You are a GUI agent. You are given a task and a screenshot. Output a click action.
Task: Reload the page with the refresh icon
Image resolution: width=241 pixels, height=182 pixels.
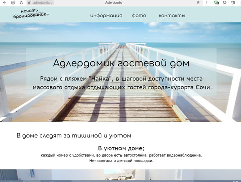point(21,3)
